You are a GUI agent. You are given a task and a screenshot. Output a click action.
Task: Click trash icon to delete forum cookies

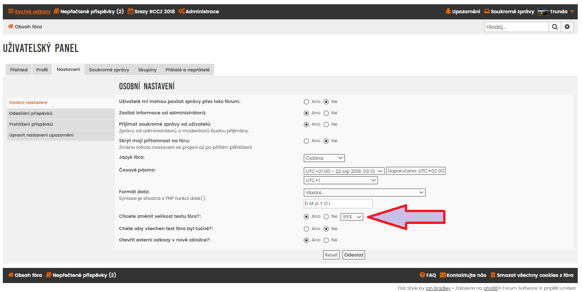pyautogui.click(x=493, y=275)
